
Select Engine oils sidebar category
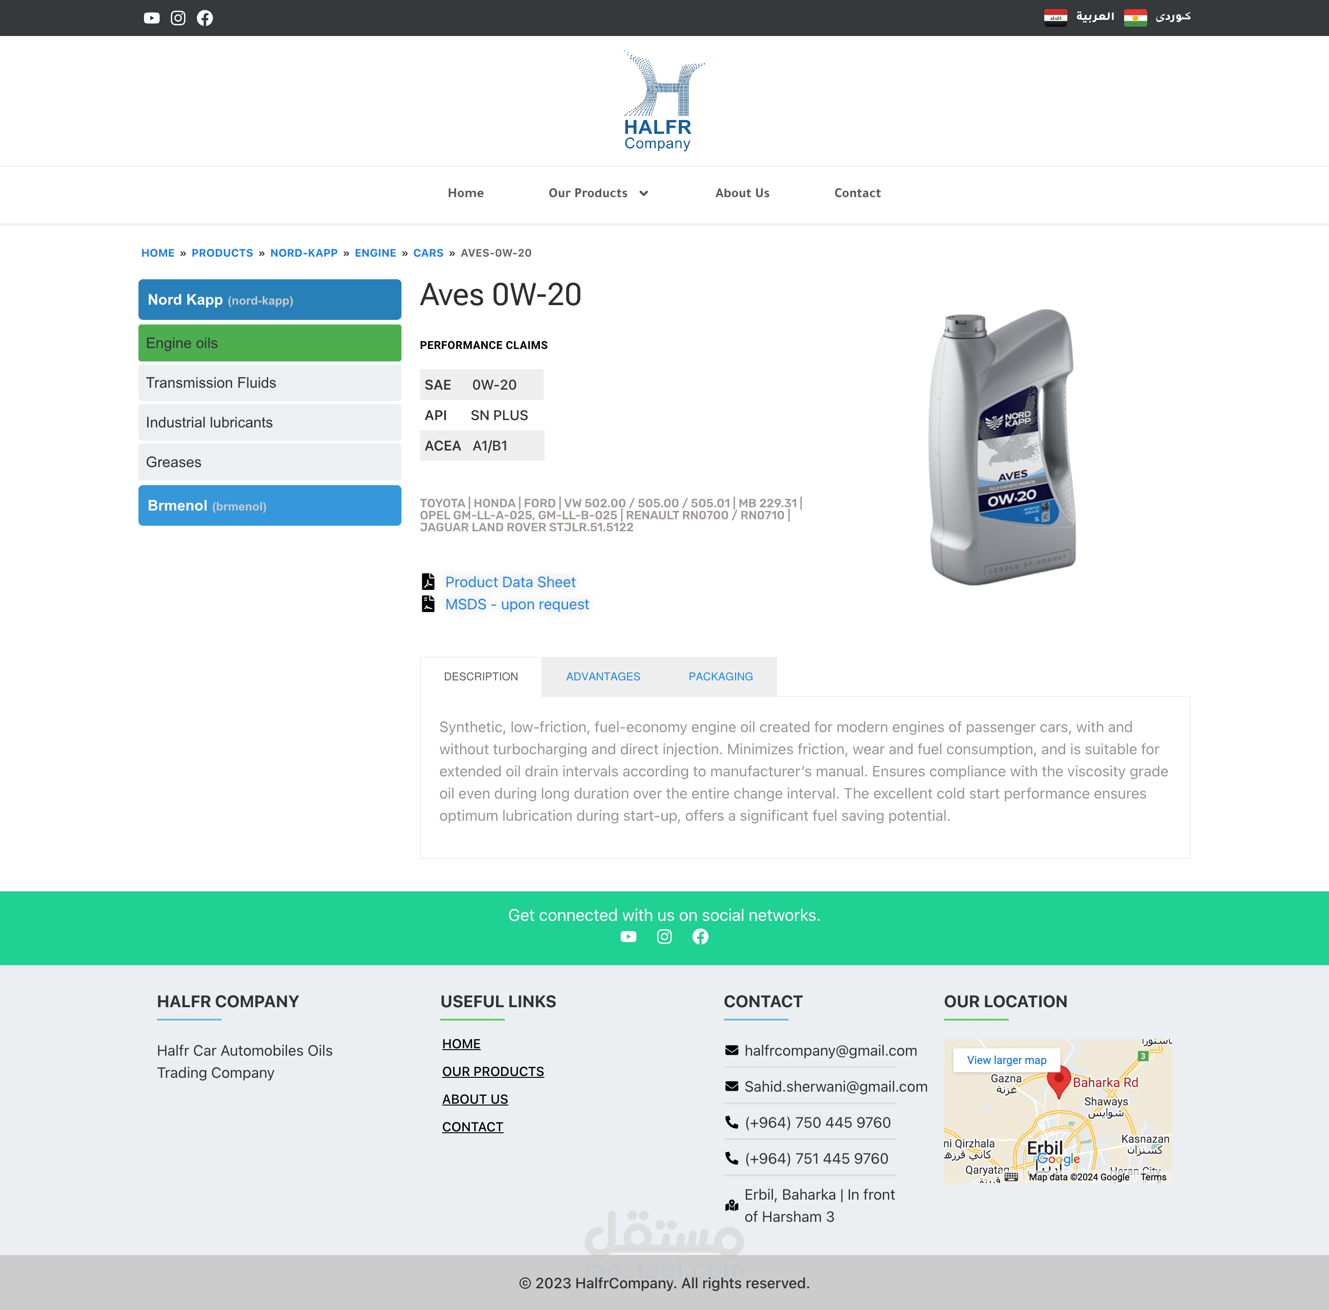(x=269, y=343)
